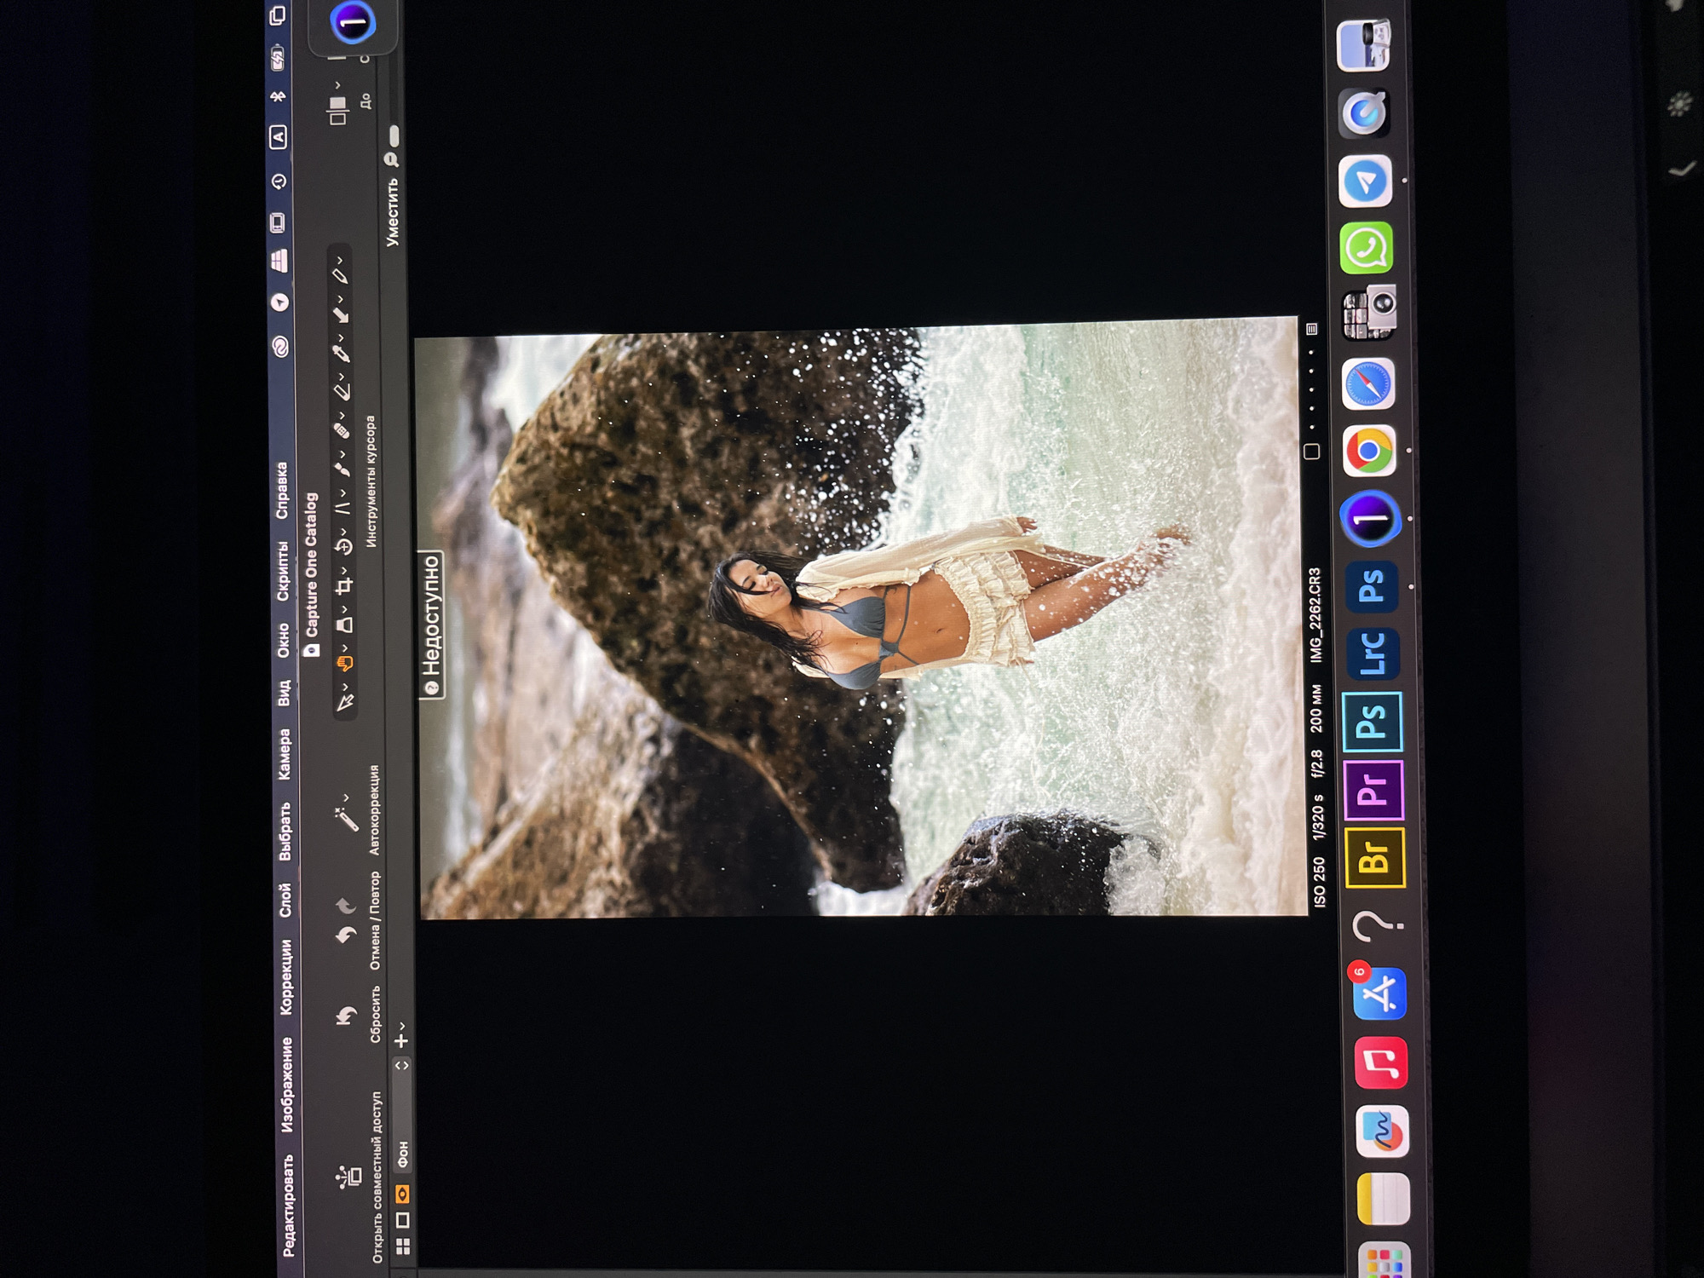Click the Уместить zoom-to-fit button
Viewport: 1704px width, 1278px height.
(x=392, y=212)
